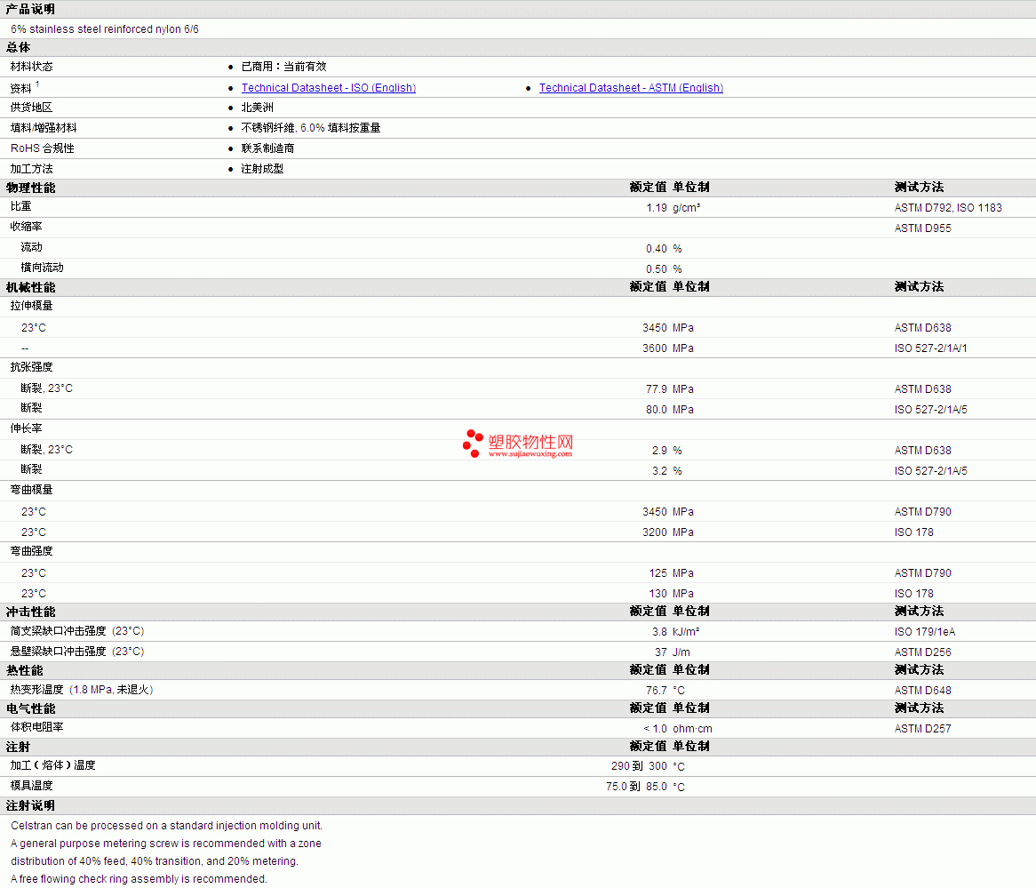
Task: Click the 材料状态 row label
Action: pyautogui.click(x=32, y=67)
